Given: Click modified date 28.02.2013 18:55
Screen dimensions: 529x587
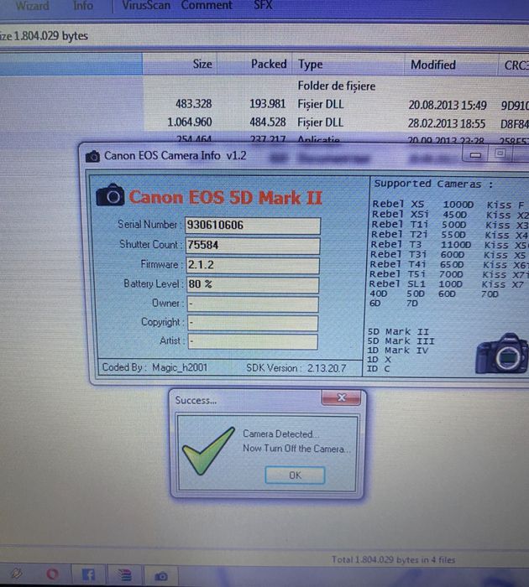Looking at the screenshot, I should [x=447, y=123].
